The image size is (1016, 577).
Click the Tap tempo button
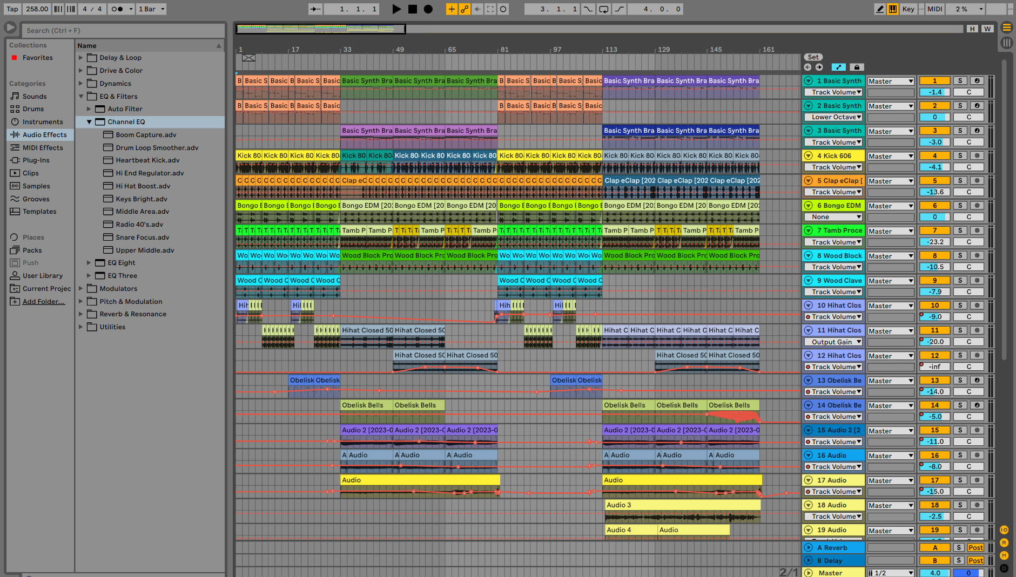pyautogui.click(x=12, y=9)
